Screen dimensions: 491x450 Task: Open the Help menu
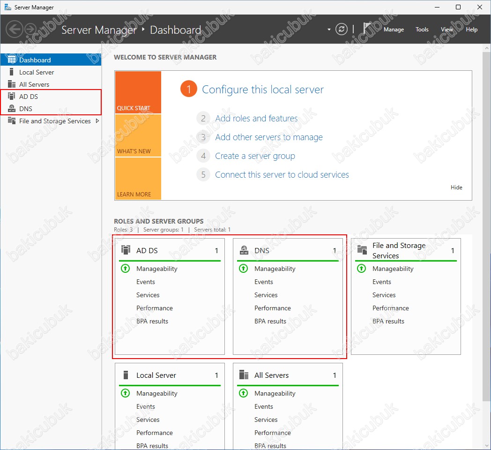472,30
